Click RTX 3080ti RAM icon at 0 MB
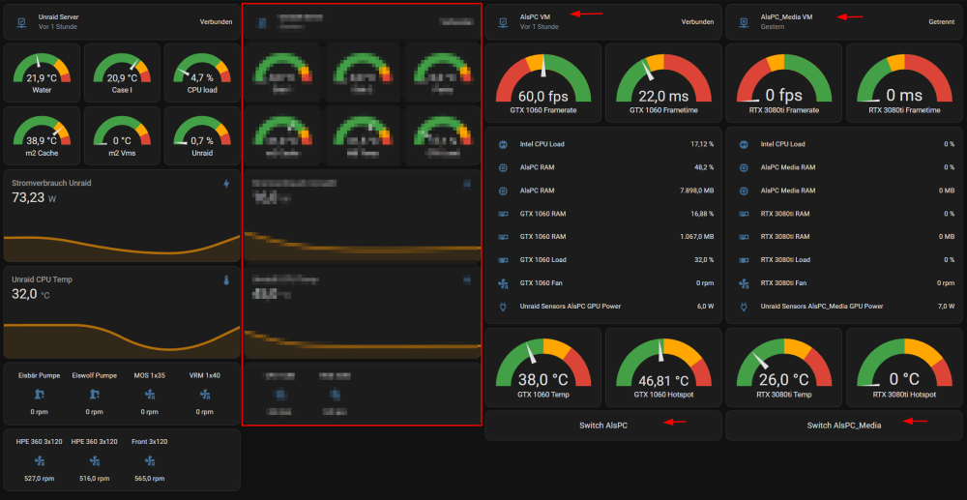This screenshot has height=500, width=967. coord(743,237)
